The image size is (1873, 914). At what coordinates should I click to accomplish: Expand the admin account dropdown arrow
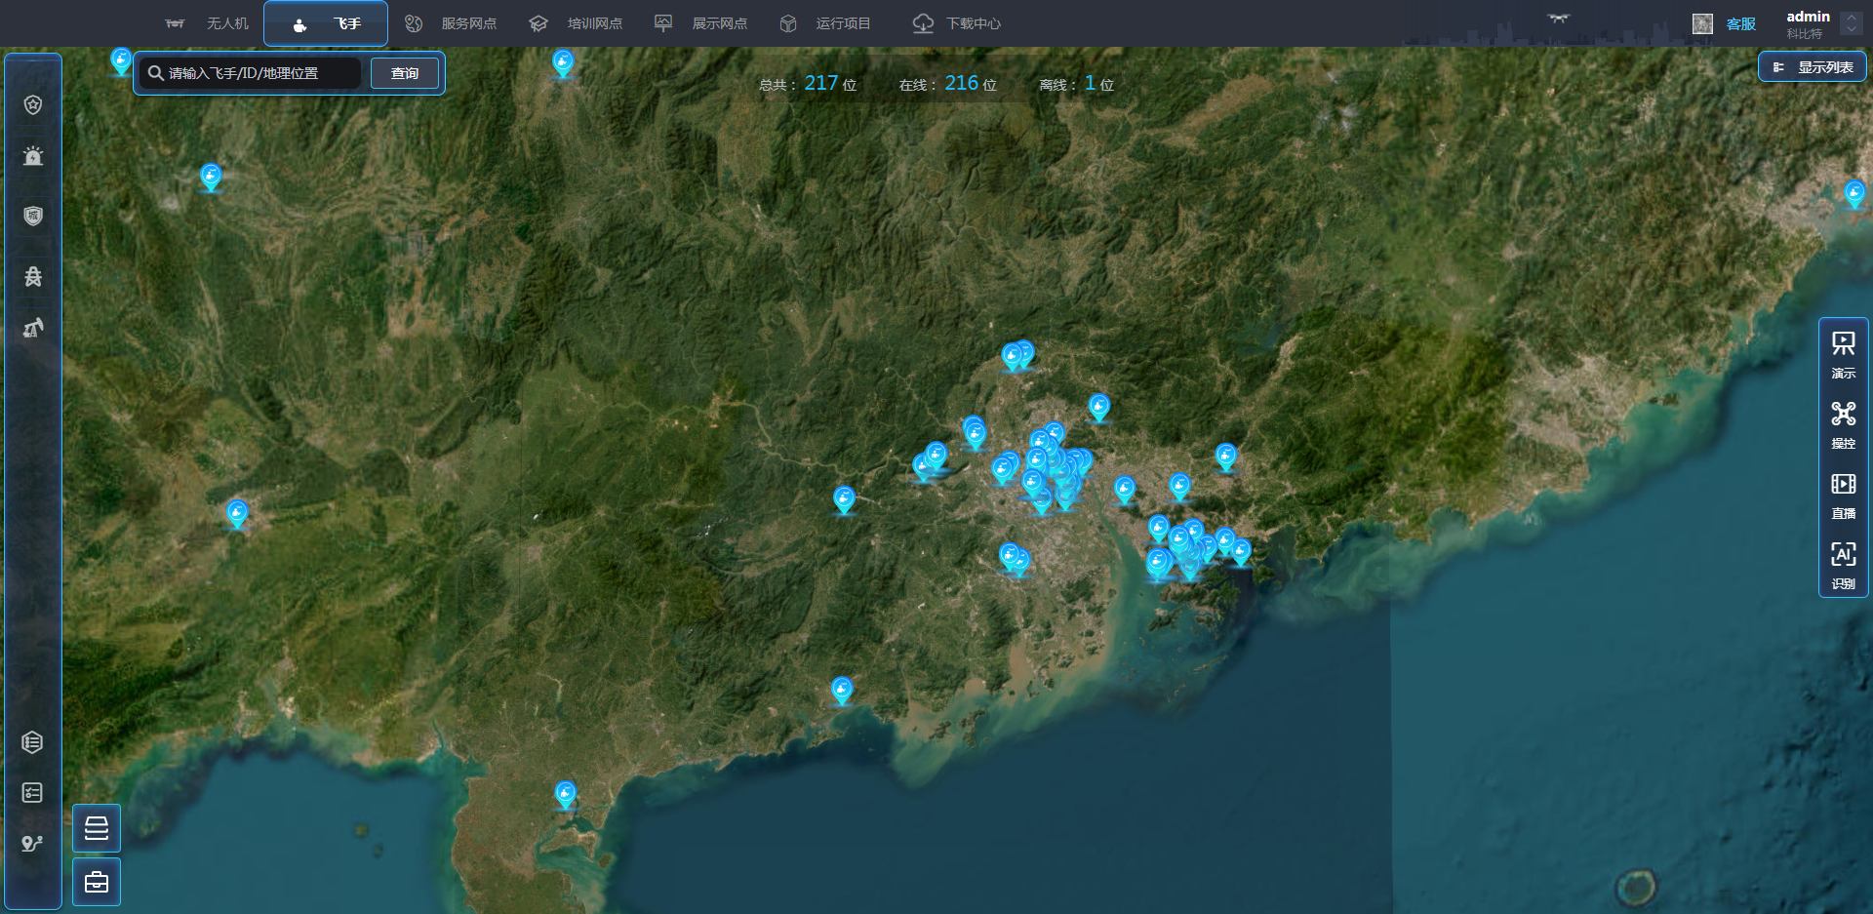point(1851,24)
